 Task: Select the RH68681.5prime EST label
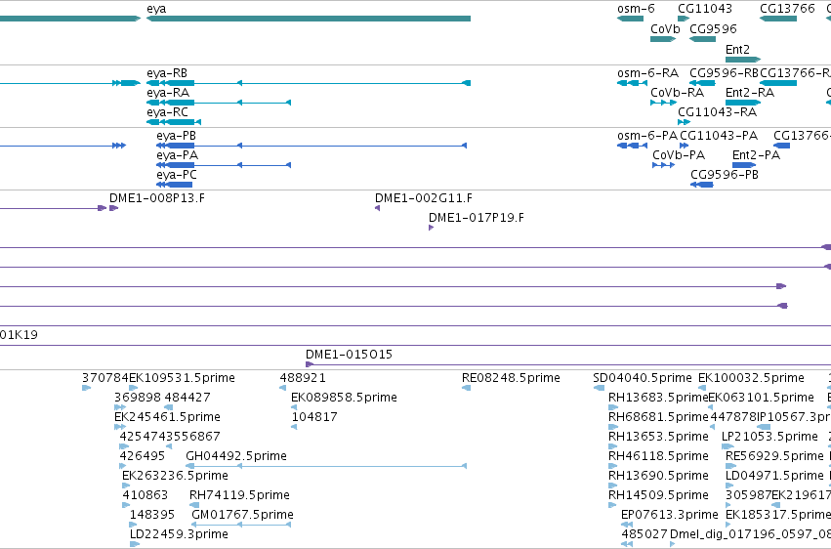tap(658, 417)
